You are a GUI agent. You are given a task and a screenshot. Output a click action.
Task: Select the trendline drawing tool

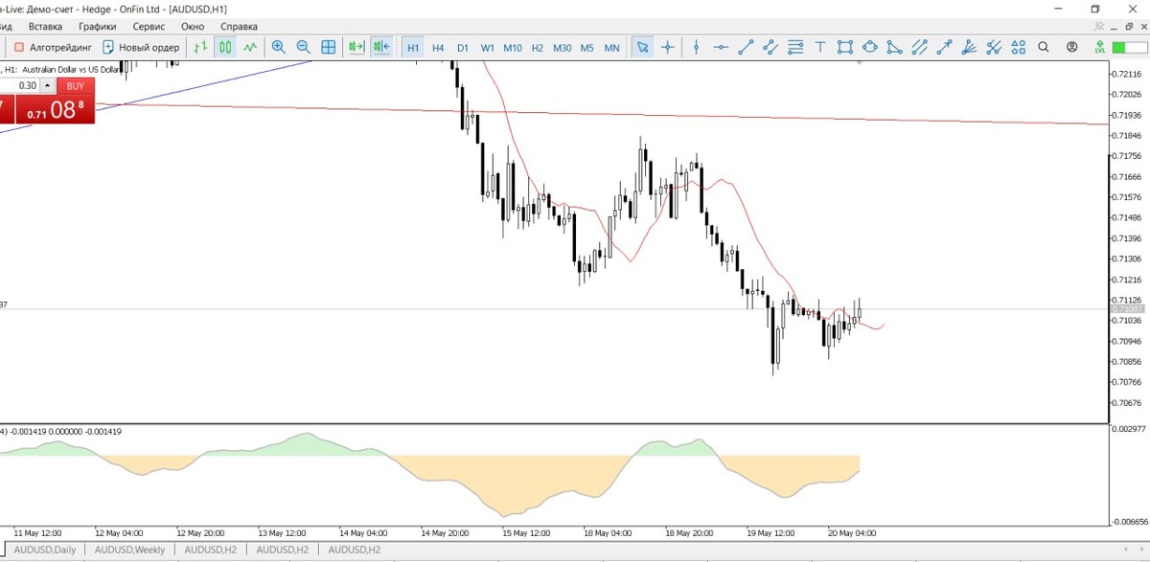tap(746, 47)
